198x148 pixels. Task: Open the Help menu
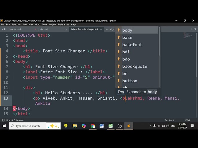[x=73, y=25]
